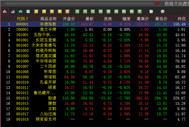This screenshot has height=127, width=189.
Task: Click the bar chart quote list icon
Action: click(x=5, y=11)
